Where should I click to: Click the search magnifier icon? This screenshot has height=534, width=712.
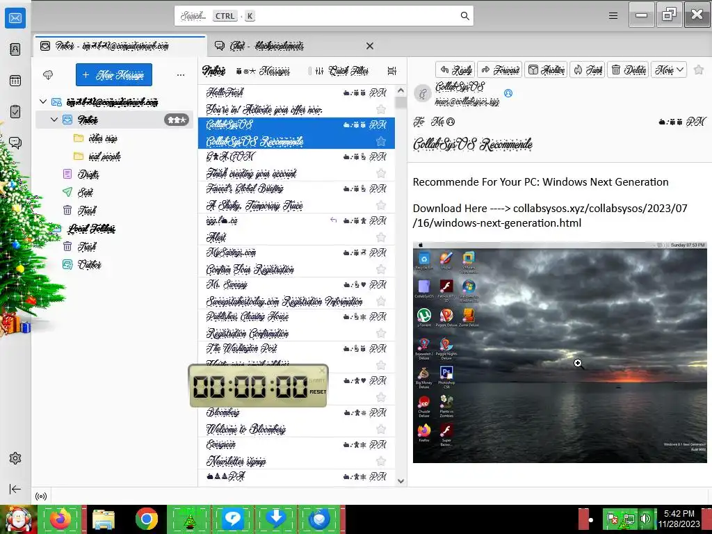point(464,16)
